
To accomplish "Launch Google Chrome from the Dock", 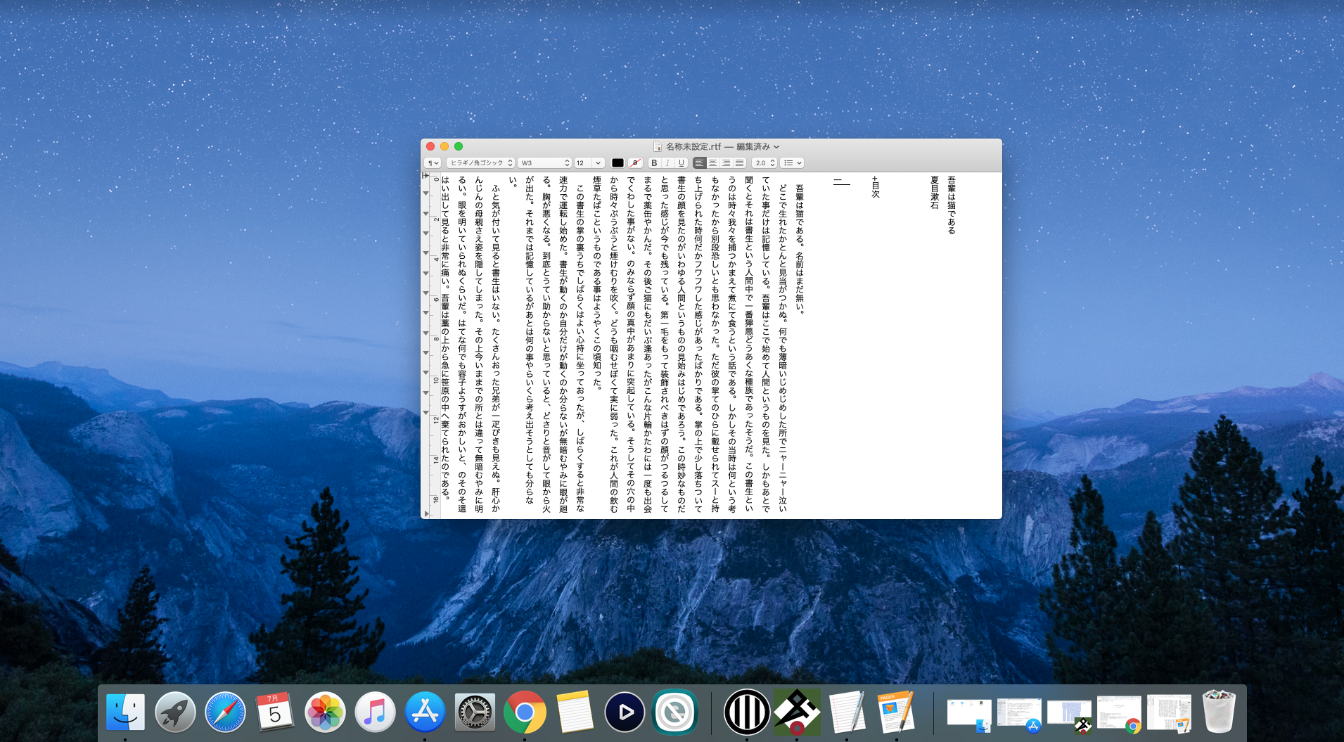I will click(x=525, y=712).
